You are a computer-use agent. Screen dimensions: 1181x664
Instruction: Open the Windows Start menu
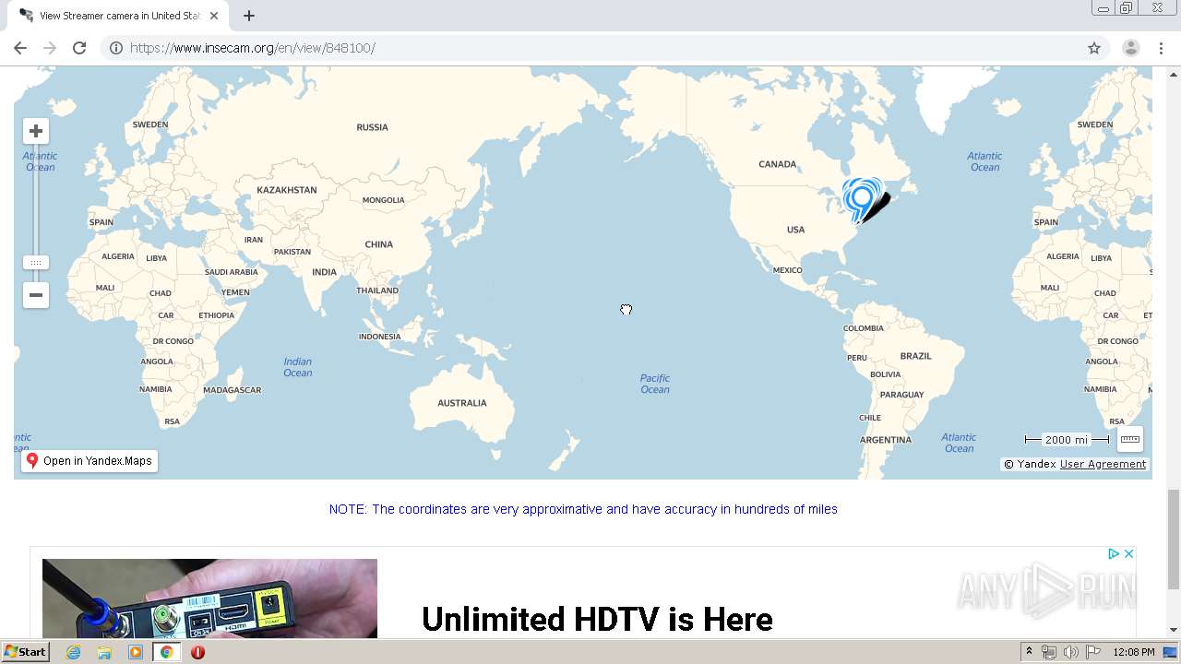tap(26, 652)
